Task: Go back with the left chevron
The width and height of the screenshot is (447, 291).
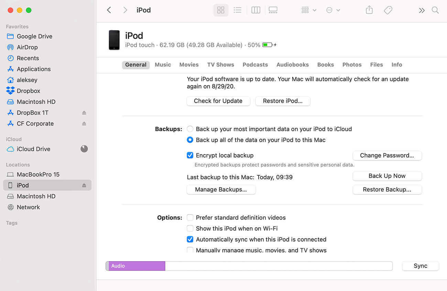Action: [109, 10]
